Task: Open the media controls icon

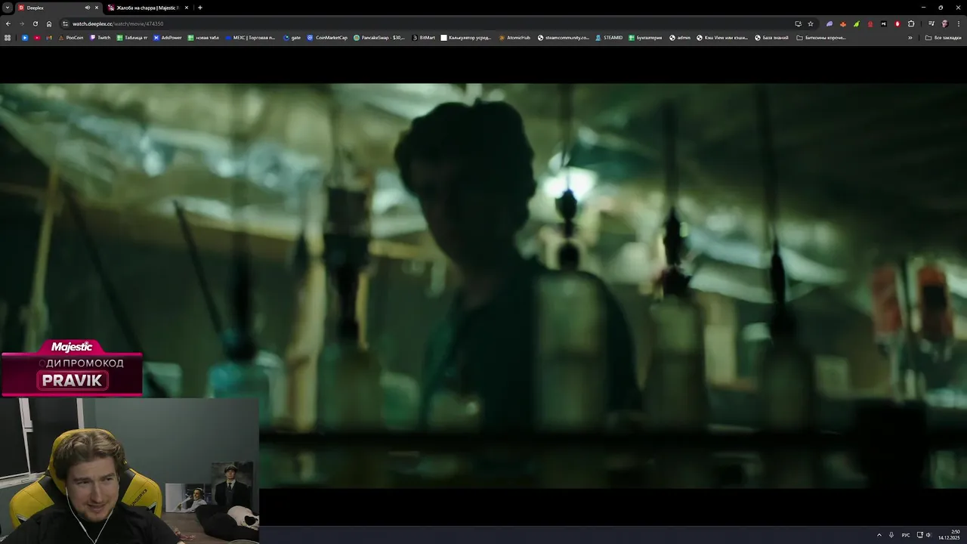Action: 931,23
